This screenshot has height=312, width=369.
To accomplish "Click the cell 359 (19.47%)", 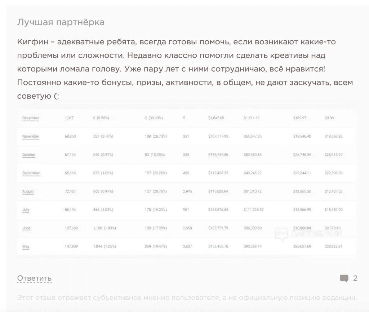I will (x=156, y=246).
